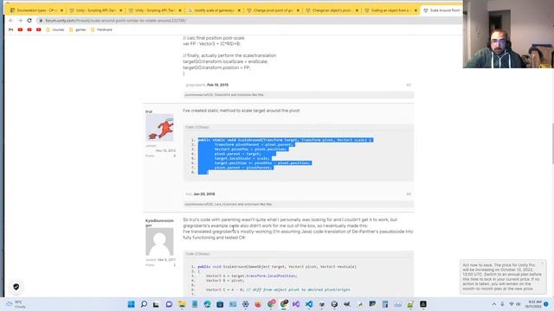
Task: Open the Feb 19, 2015 post date link
Action: pos(217,85)
